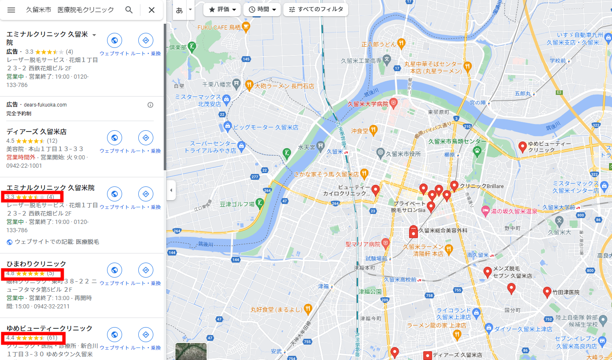
Task: Select the ゆめビューティークリニック listing title
Action: [49, 328]
